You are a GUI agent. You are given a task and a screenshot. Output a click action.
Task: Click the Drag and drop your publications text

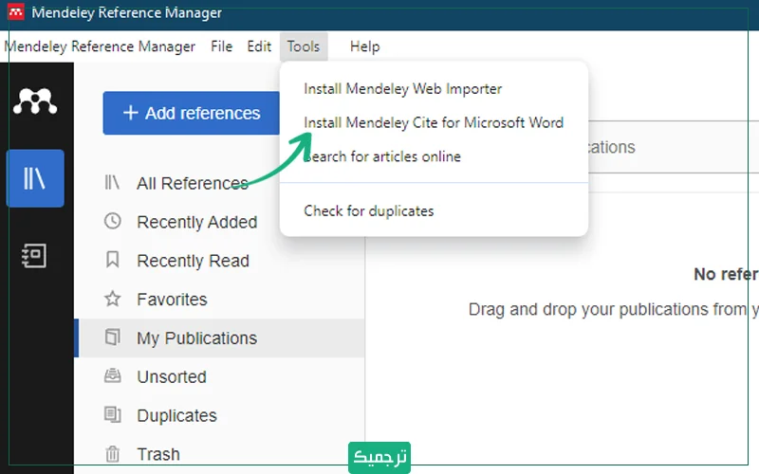coord(613,310)
